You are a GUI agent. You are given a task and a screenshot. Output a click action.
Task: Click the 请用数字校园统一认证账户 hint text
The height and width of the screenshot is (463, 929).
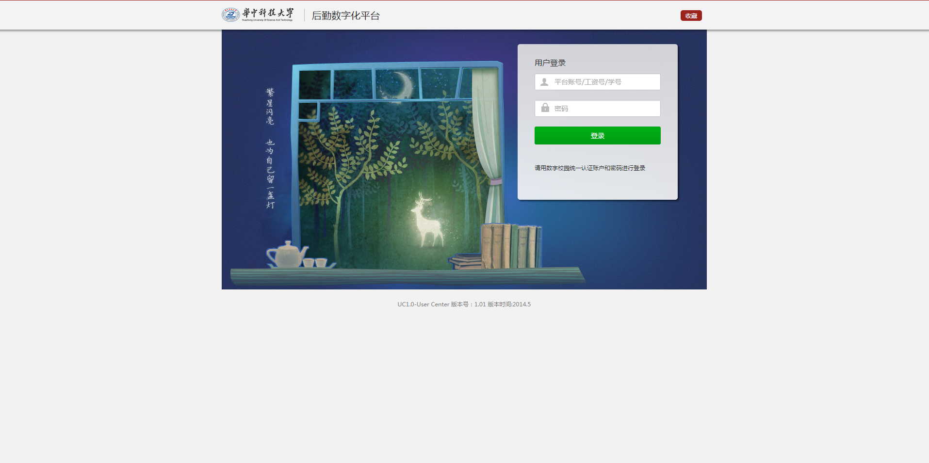589,168
